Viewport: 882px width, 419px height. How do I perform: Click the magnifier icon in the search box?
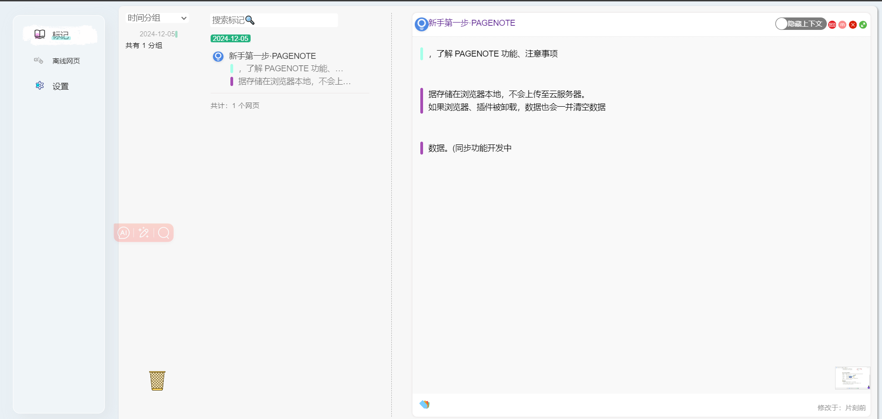pos(250,20)
